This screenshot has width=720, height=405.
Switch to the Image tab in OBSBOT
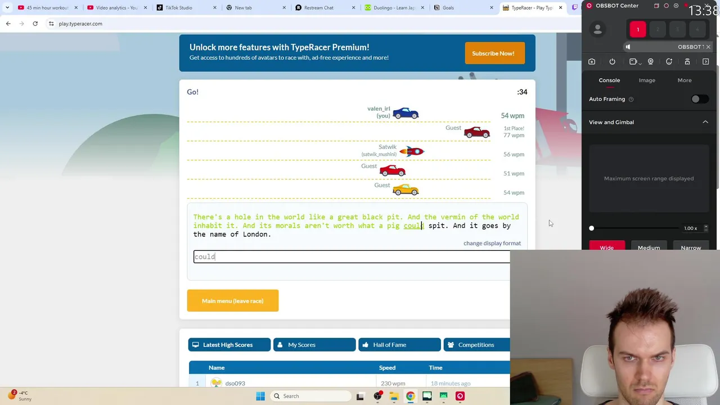(x=647, y=80)
